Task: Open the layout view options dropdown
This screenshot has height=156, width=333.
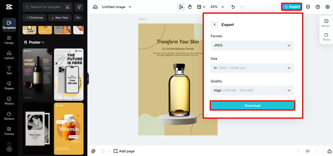Action: point(201,7)
